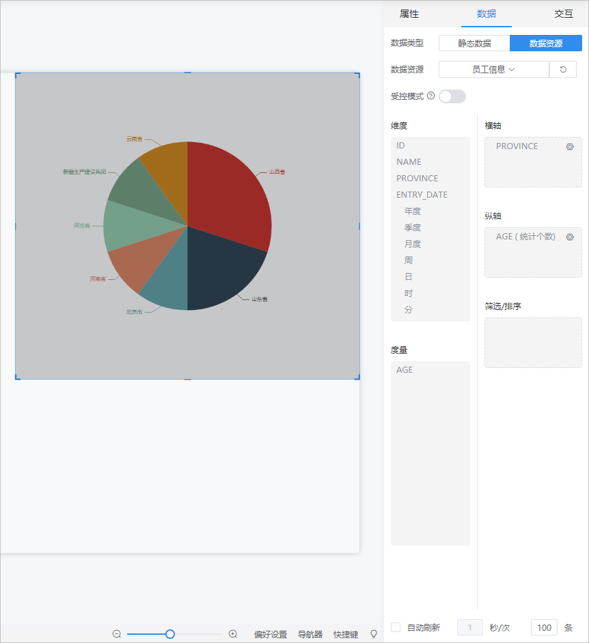
Task: Click the 北京市 pie label
Action: point(135,312)
